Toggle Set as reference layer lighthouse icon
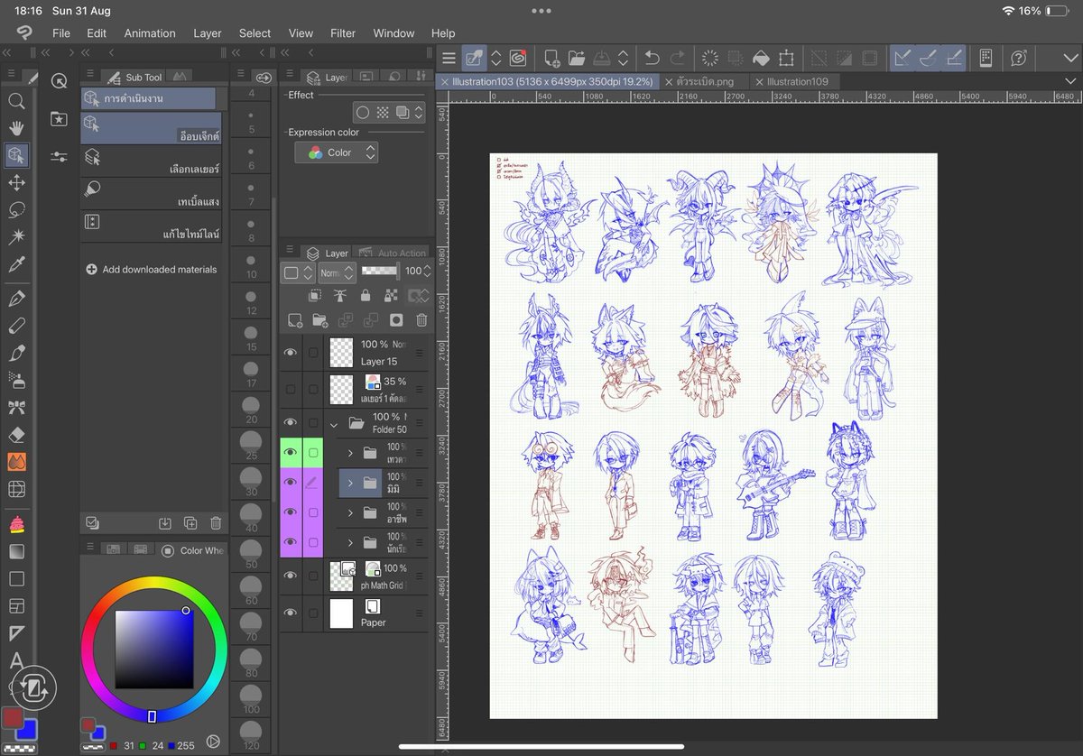 click(x=340, y=295)
